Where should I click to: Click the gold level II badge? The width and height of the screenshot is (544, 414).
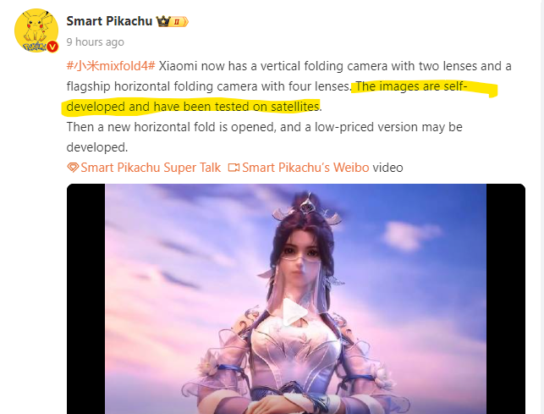179,22
